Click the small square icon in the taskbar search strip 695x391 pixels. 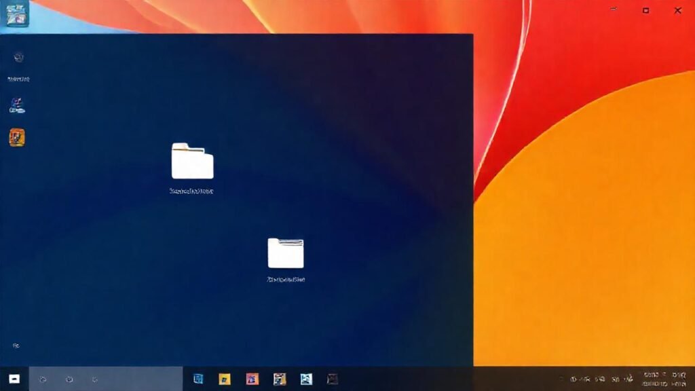[x=95, y=379]
